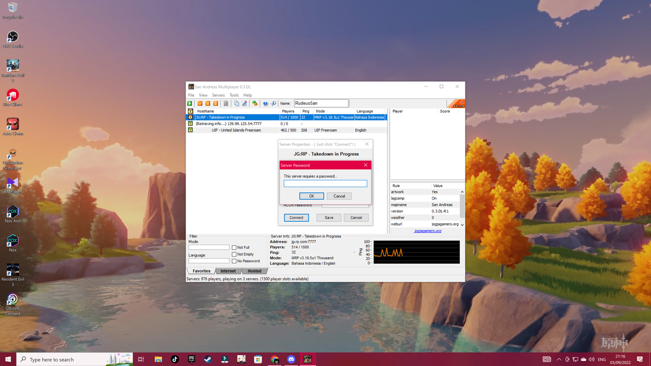Select the 139.99.125.54:7777 server row

click(x=287, y=124)
